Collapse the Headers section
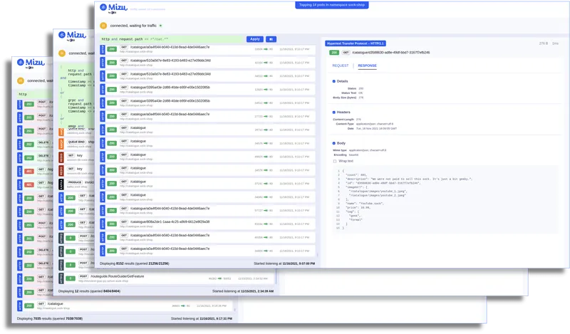Viewport: 570px width, 334px height. click(x=333, y=113)
